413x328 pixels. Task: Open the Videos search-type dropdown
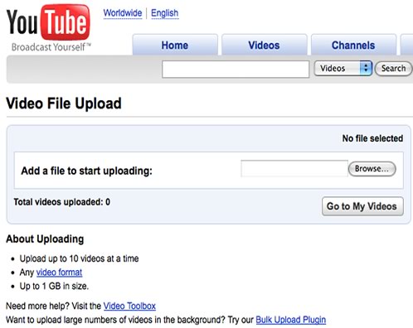pos(343,68)
